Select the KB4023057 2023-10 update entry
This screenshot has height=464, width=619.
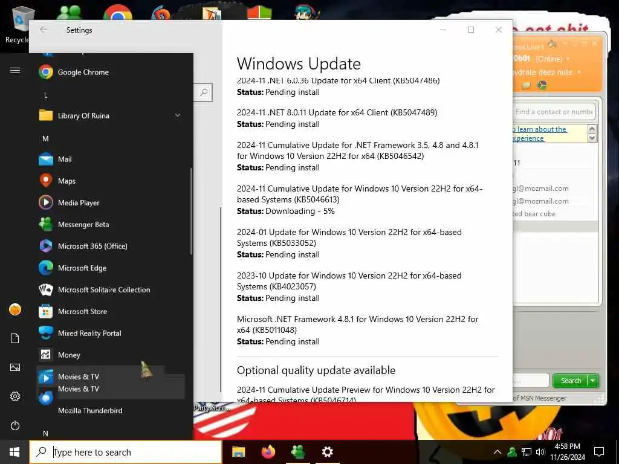[349, 286]
